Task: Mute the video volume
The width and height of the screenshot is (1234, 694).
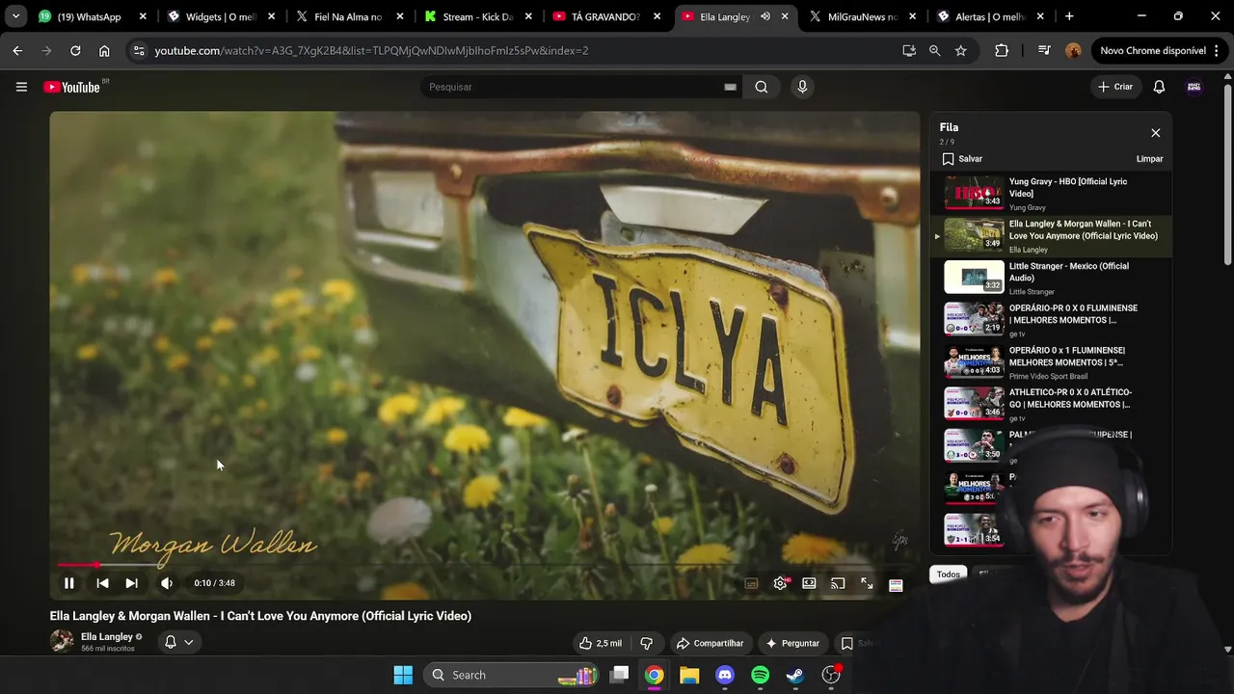Action: 167,583
